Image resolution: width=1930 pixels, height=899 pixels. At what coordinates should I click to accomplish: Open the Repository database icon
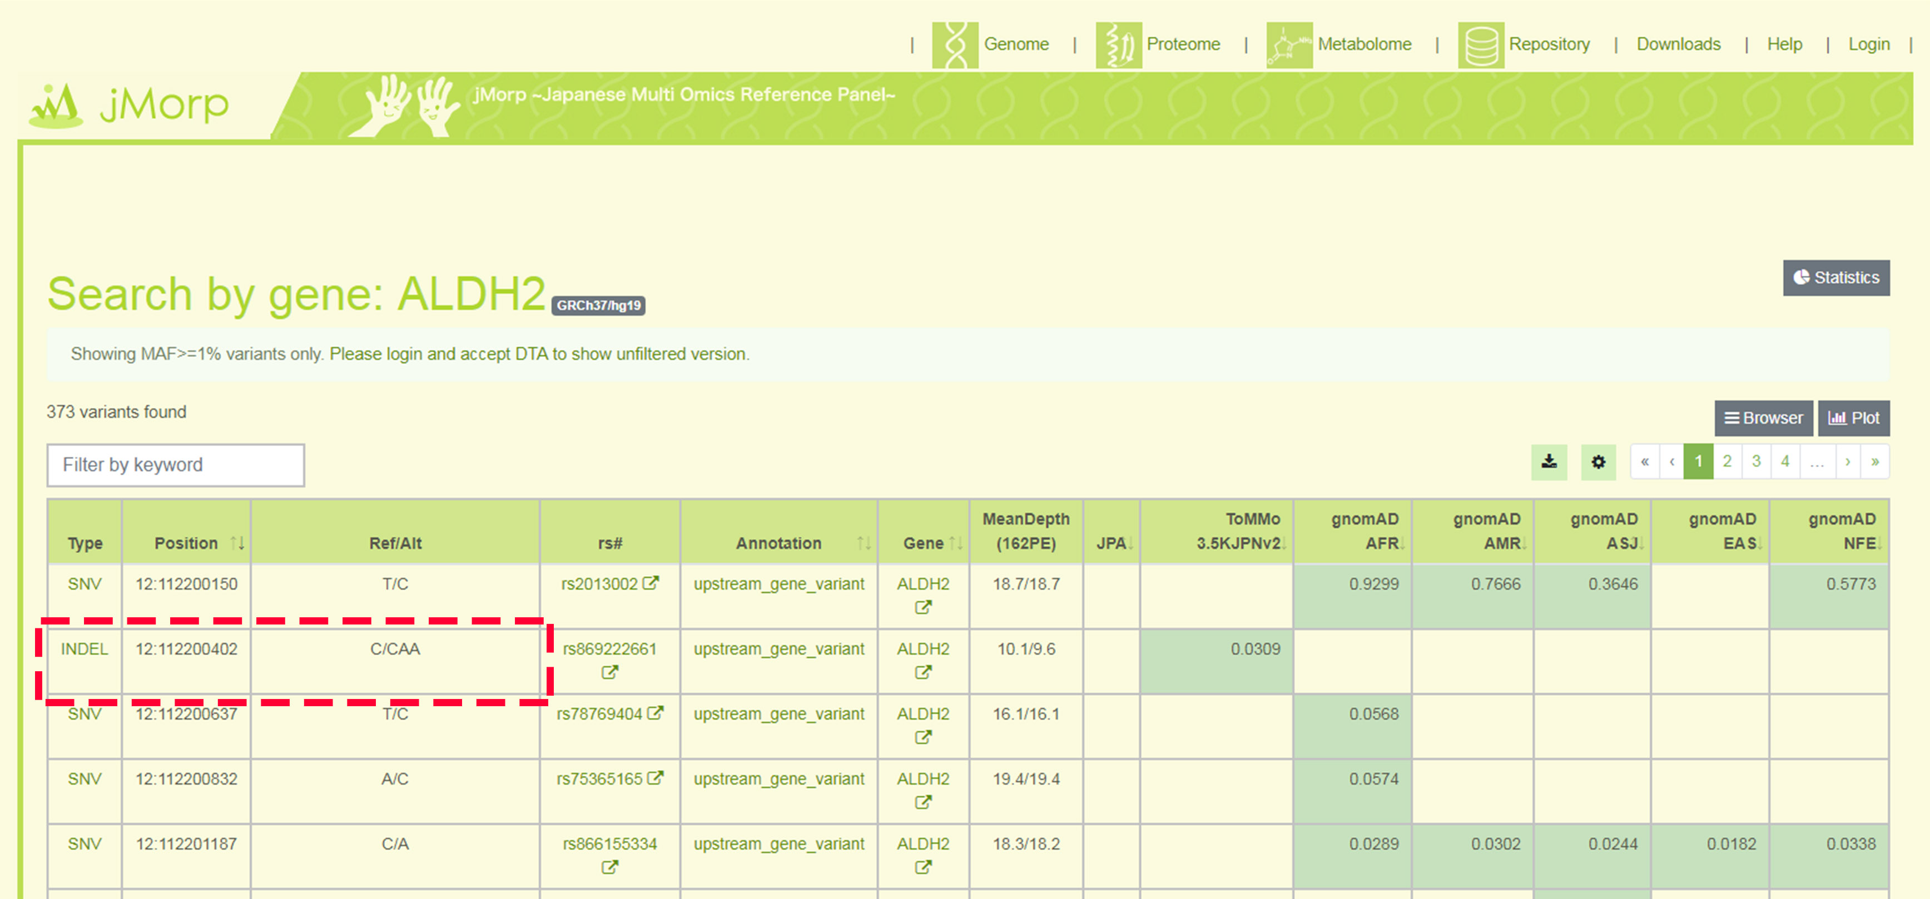click(1481, 45)
